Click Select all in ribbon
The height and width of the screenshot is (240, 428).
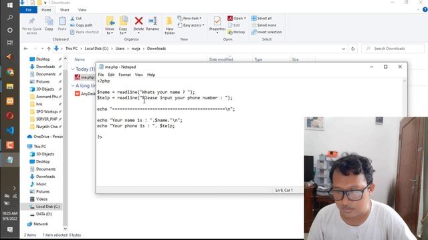point(261,18)
